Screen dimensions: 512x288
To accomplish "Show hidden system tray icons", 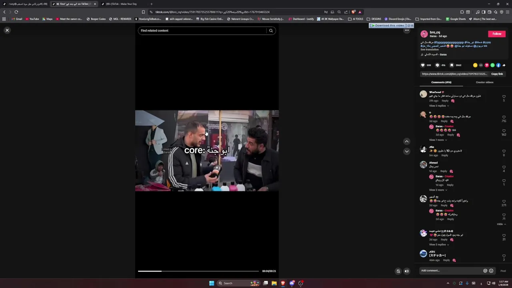I will point(448,283).
